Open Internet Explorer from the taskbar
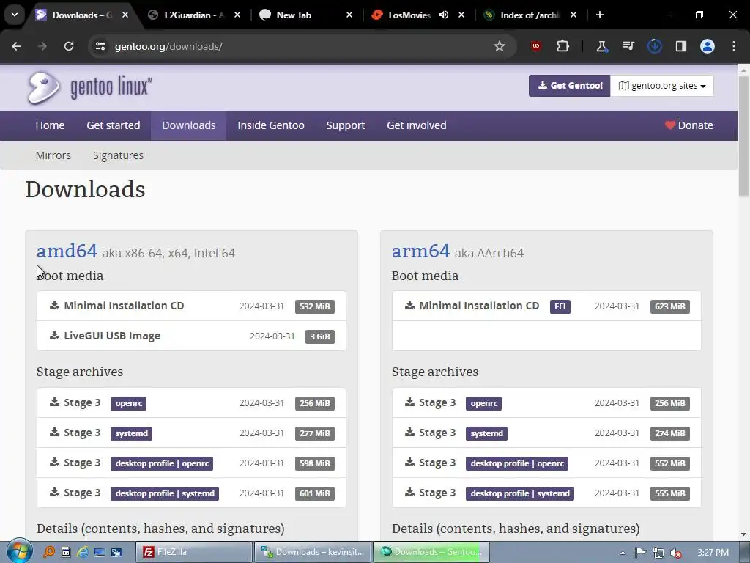Image resolution: width=750 pixels, height=563 pixels. 83,552
